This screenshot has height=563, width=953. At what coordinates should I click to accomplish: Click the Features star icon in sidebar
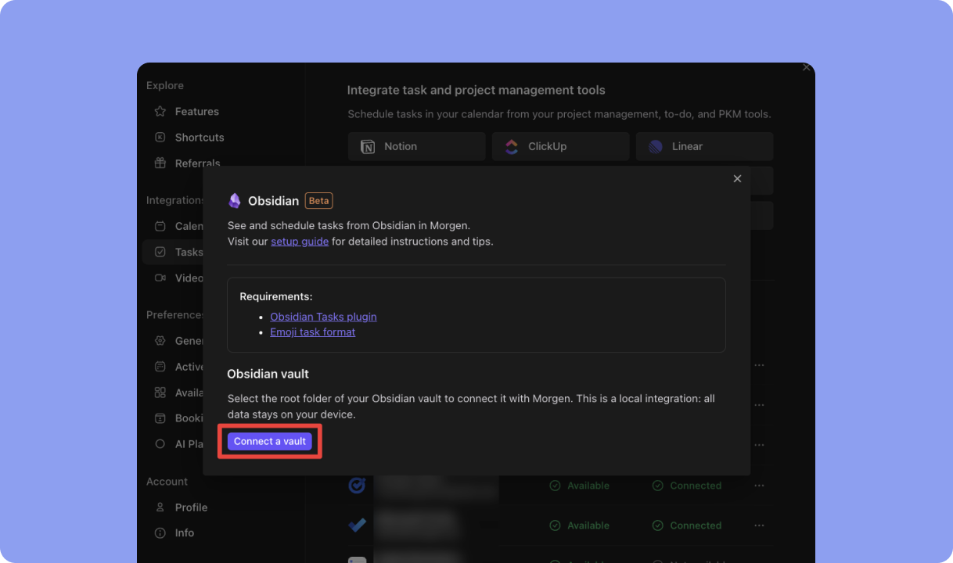160,111
